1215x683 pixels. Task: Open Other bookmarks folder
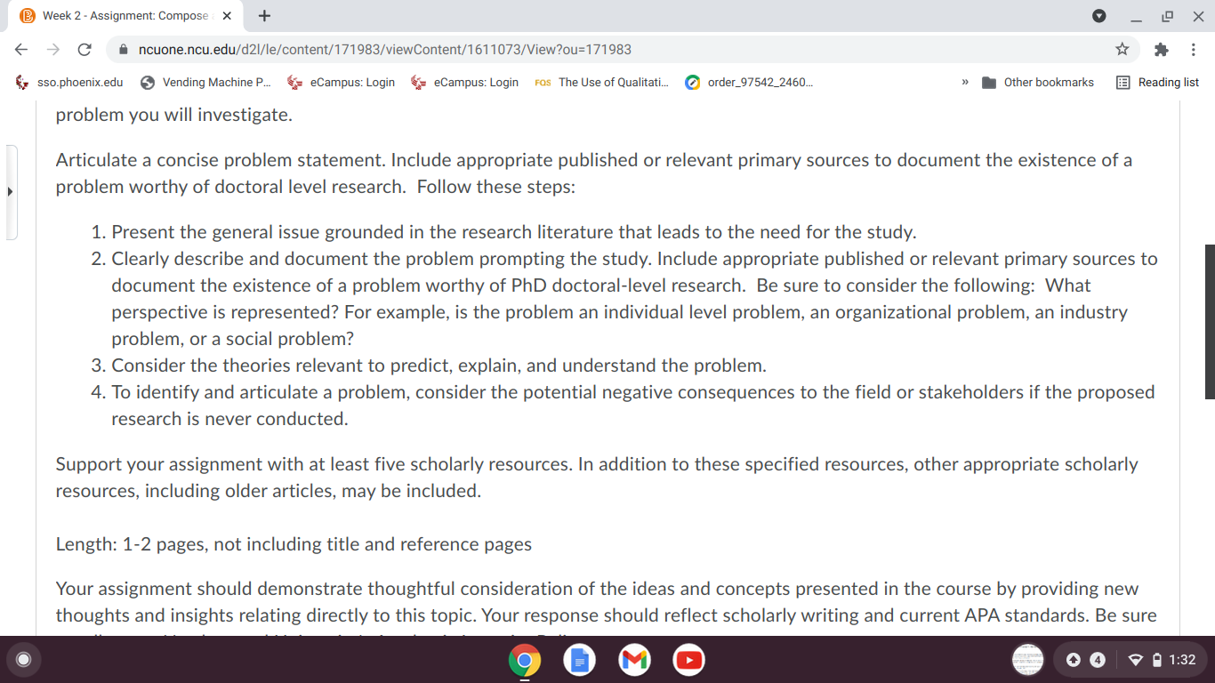(1038, 82)
